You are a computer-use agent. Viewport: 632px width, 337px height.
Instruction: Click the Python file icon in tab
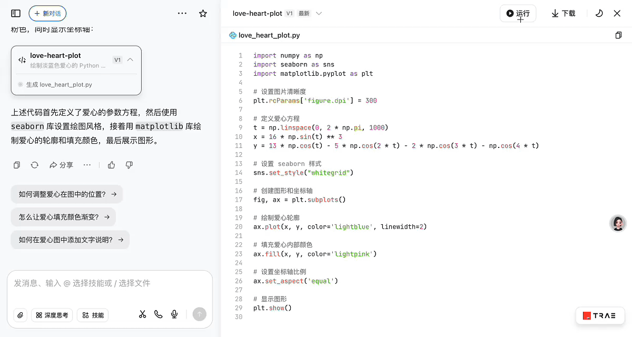pyautogui.click(x=233, y=35)
